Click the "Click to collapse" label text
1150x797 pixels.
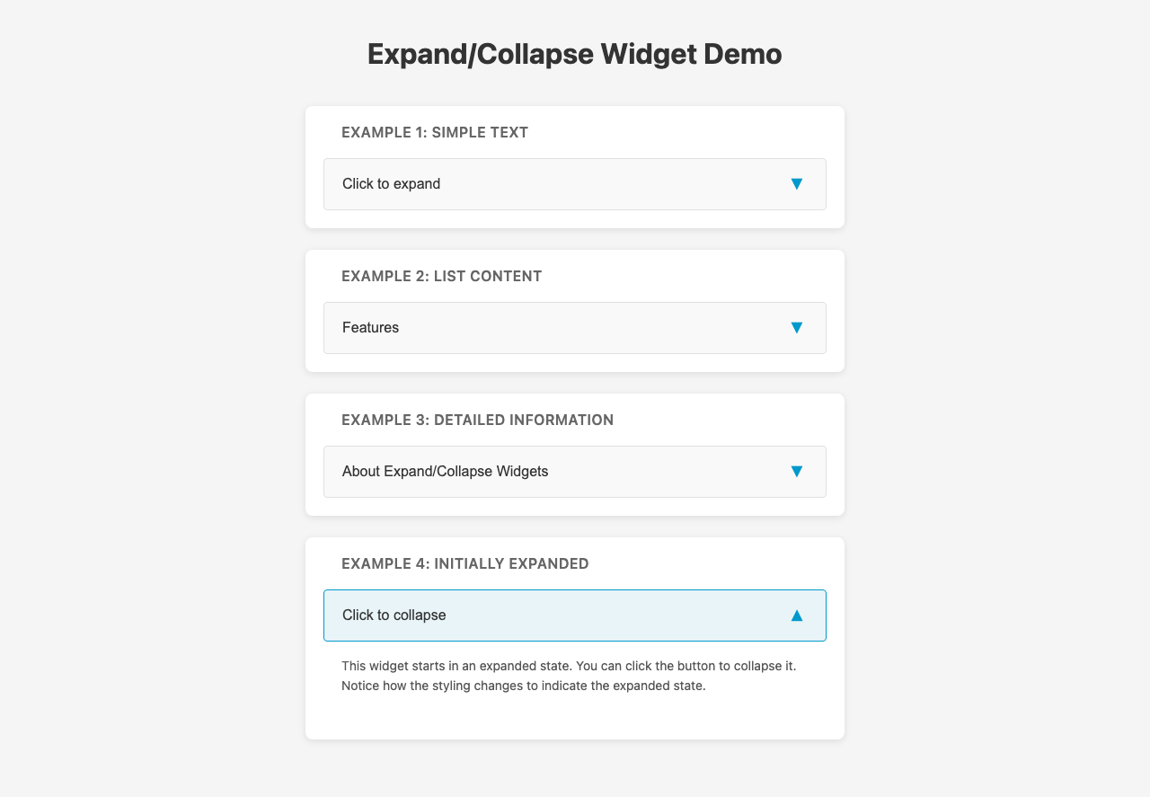click(x=394, y=615)
